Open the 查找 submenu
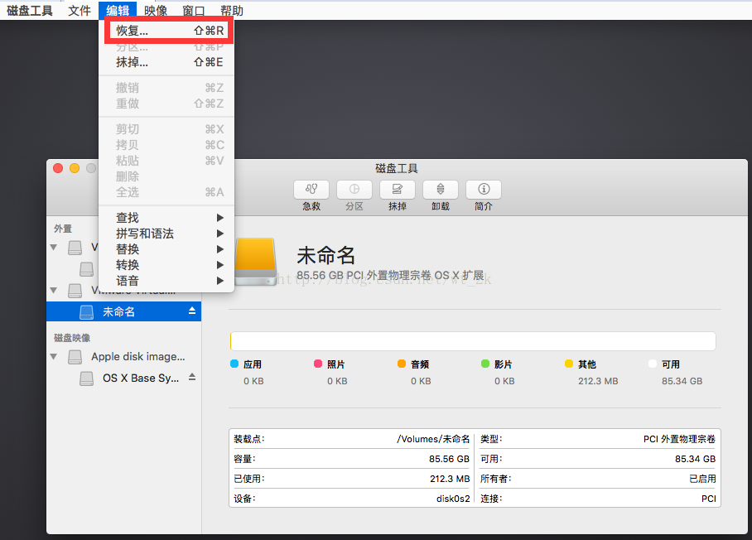This screenshot has width=752, height=540. tap(166, 218)
